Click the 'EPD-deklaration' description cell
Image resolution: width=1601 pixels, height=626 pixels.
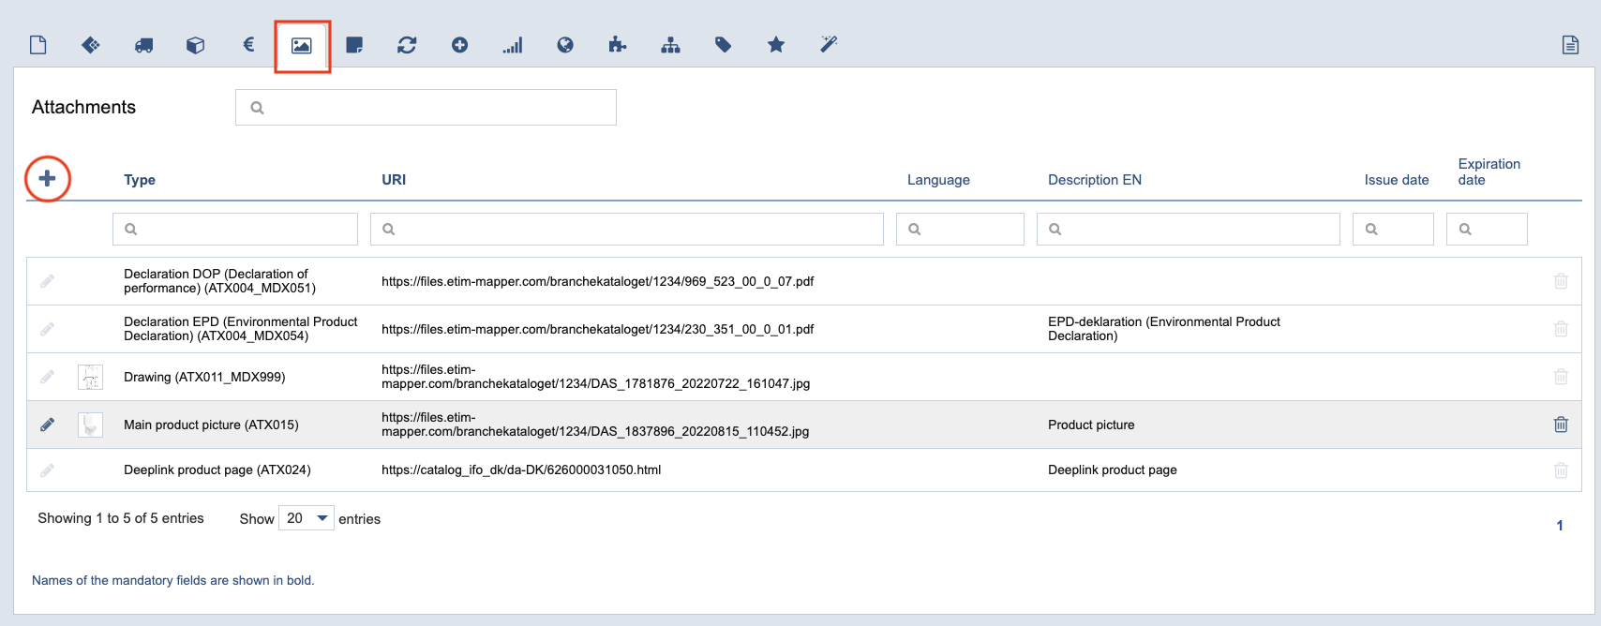1164,329
